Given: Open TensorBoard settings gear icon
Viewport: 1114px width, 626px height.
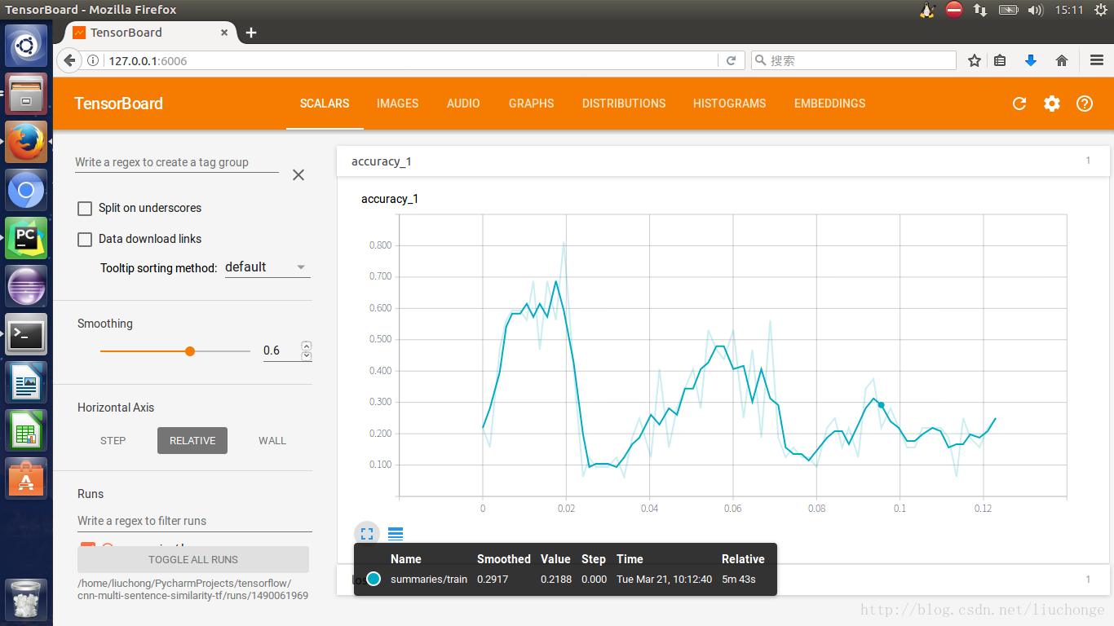Looking at the screenshot, I should [1052, 104].
